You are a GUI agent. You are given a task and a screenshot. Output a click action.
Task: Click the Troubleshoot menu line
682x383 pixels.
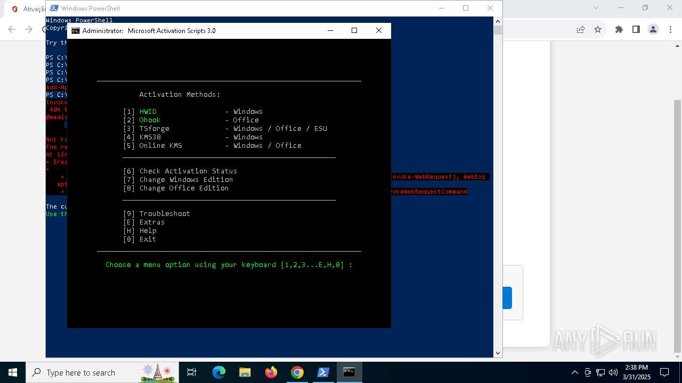click(x=157, y=214)
